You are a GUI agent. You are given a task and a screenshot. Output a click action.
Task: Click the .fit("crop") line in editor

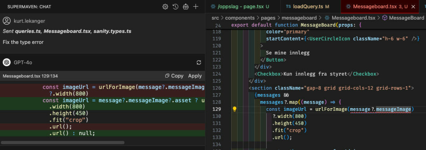(x=289, y=130)
